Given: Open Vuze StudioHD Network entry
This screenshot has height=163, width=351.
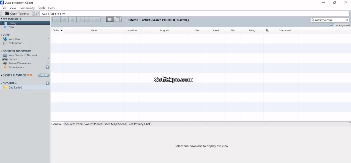Looking at the screenshot, I should [25, 55].
